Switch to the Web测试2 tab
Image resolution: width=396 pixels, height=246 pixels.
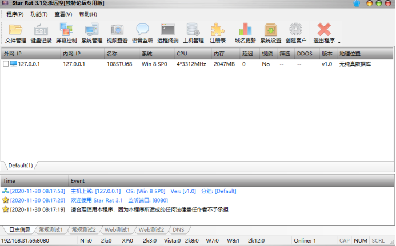[x=151, y=229]
